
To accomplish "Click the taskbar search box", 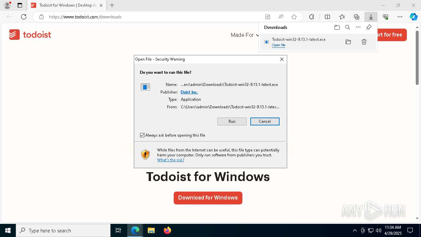I will [63, 230].
